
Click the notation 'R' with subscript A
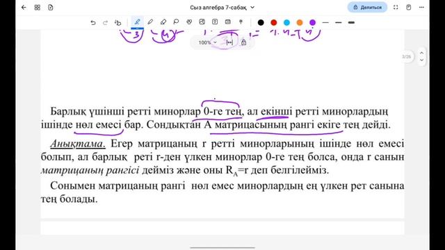coord(232,171)
